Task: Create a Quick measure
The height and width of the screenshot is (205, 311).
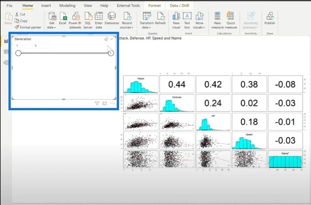Action: coord(231,21)
